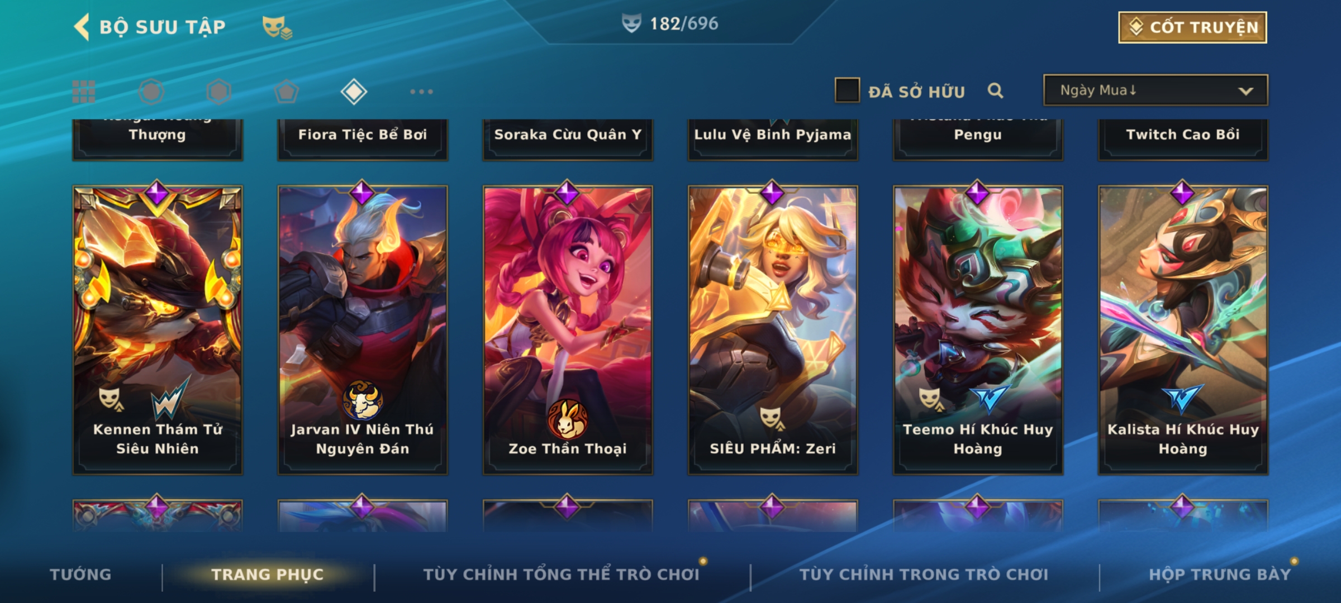Open Kennen Thám Tử Siêu Nhiên skin
This screenshot has width=1341, height=603.
point(158,331)
